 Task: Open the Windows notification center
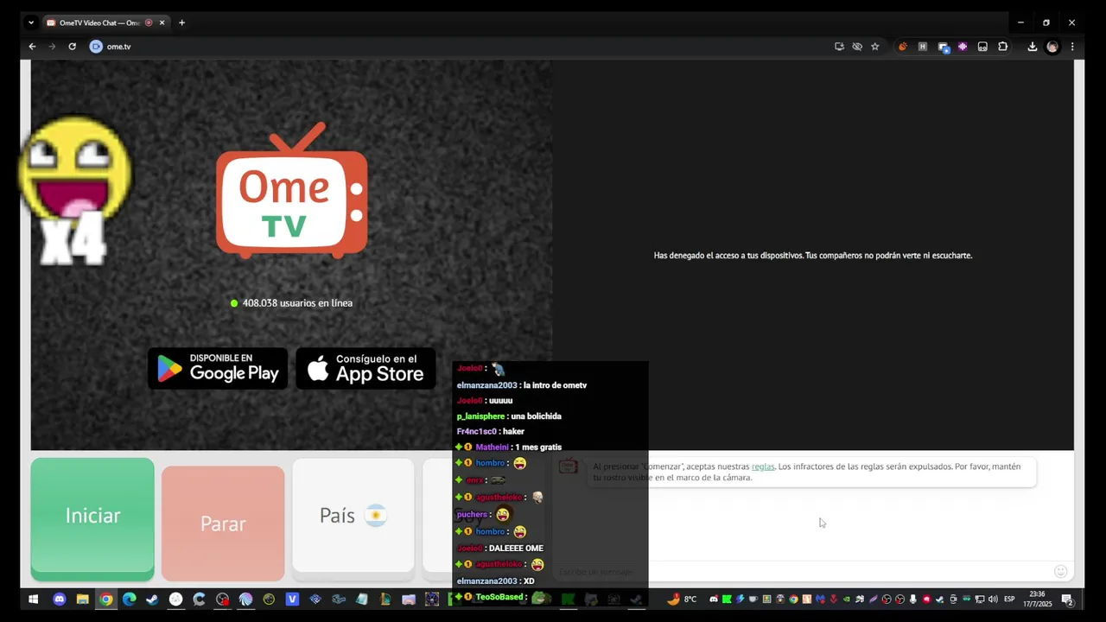coord(1067,599)
